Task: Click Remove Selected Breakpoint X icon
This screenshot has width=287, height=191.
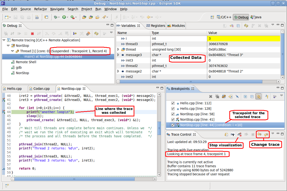Action: [x=211, y=97]
